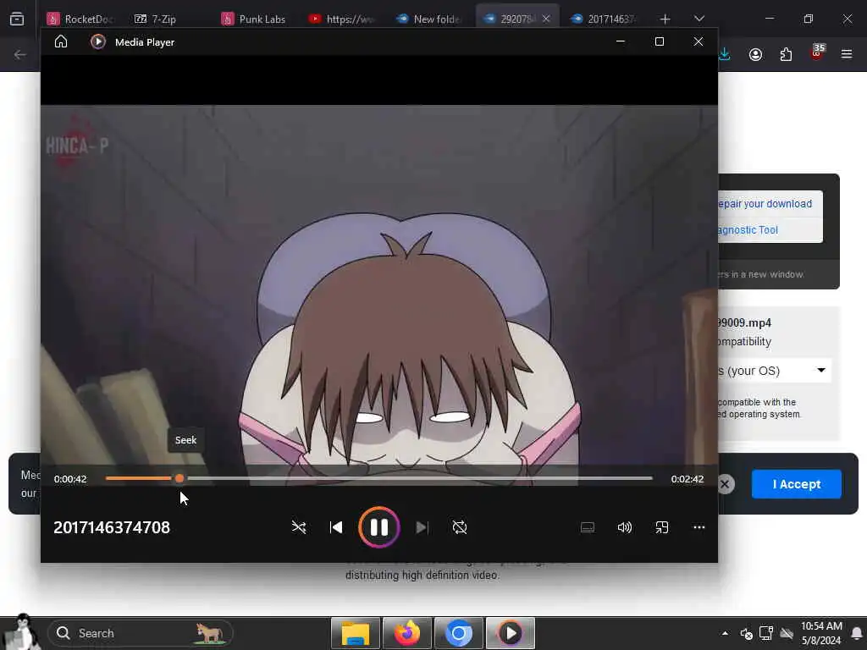Click the Start penguin icon
The height and width of the screenshot is (650, 867).
(22, 631)
